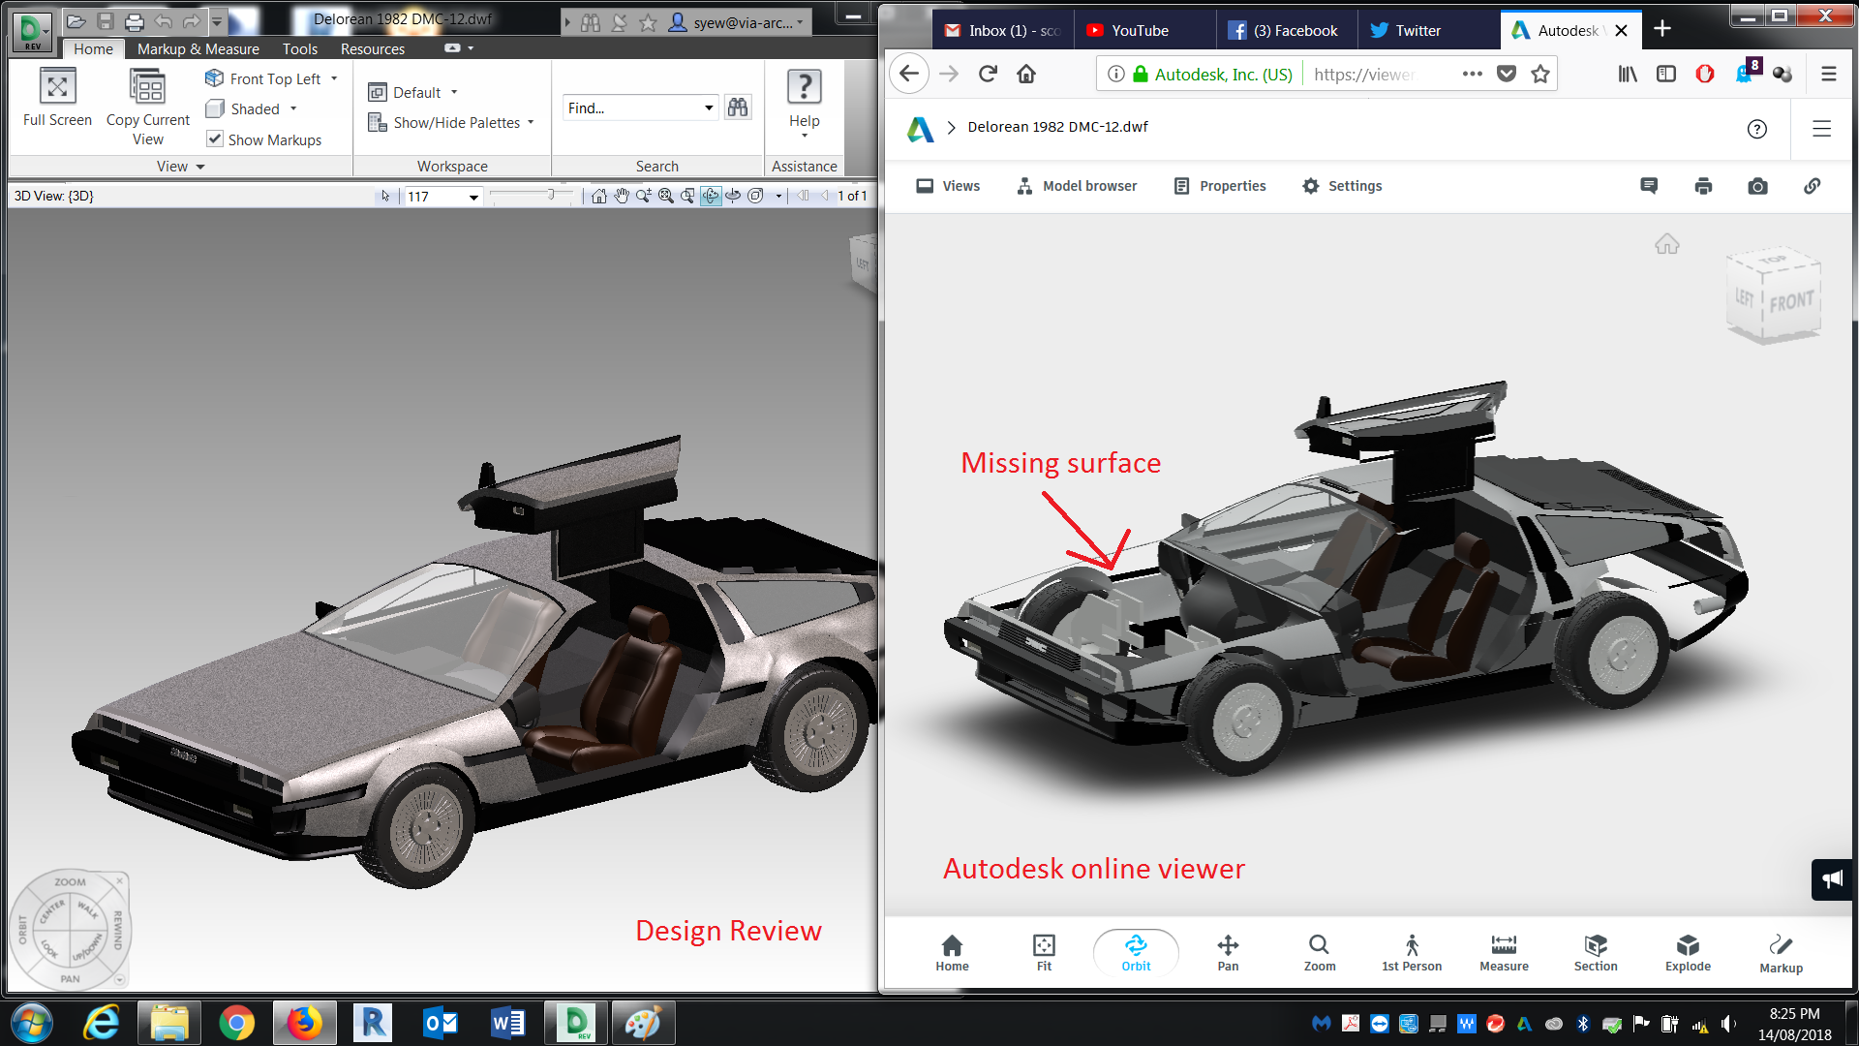Toggle the Firefox sidebar view icon
The image size is (1859, 1046).
pos(1666,74)
